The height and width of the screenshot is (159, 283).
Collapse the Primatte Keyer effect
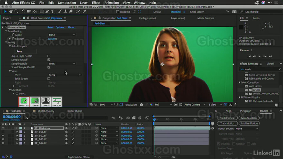pyautogui.click(x=2, y=27)
